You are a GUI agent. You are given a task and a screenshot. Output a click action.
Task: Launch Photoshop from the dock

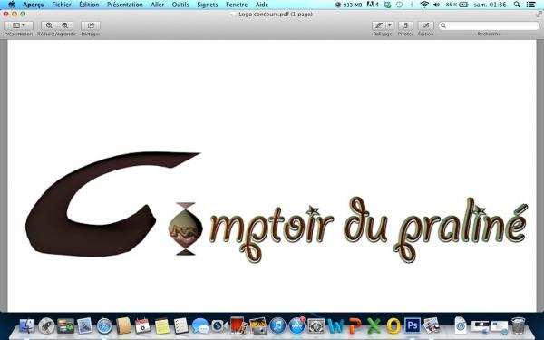(413, 325)
